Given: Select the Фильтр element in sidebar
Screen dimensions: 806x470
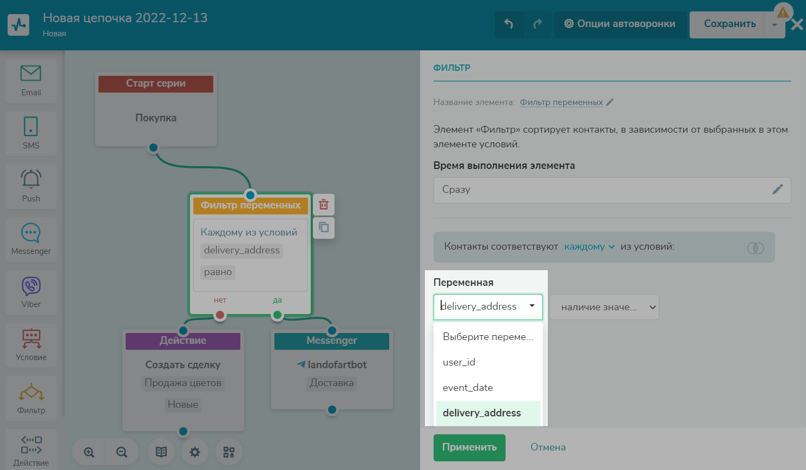Looking at the screenshot, I should (31, 398).
